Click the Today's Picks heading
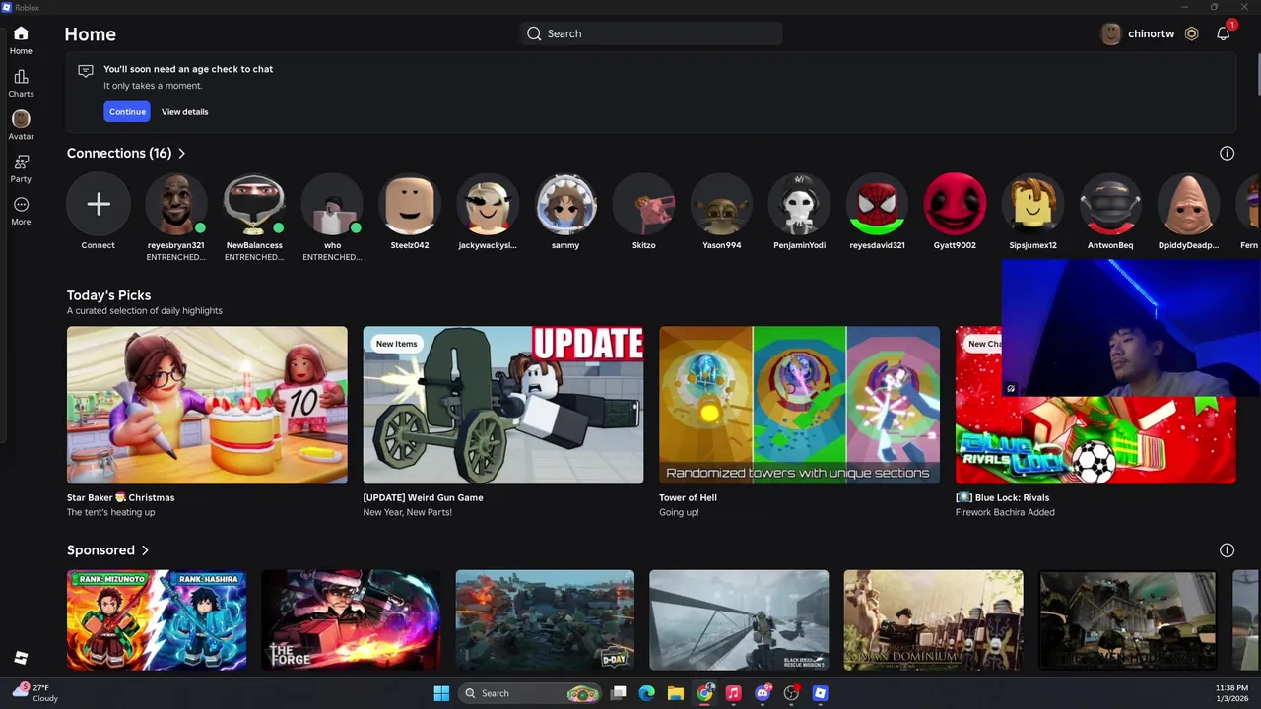This screenshot has height=709, width=1261. point(108,295)
